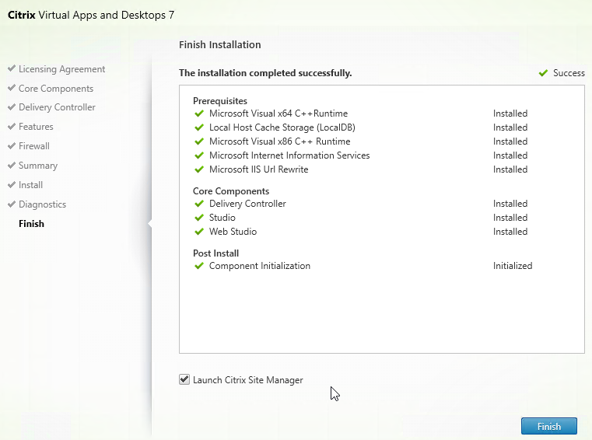This screenshot has width=592, height=440.
Task: Click Installed status for Web Studio
Action: click(x=510, y=232)
